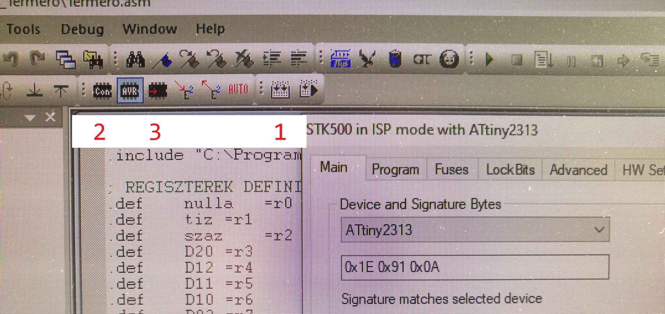Screen dimensions: 665x314
Task: Open the Help menu
Action: (210, 29)
